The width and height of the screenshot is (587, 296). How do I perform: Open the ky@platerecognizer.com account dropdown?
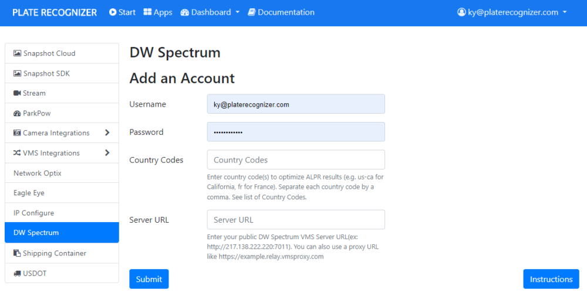coord(512,12)
